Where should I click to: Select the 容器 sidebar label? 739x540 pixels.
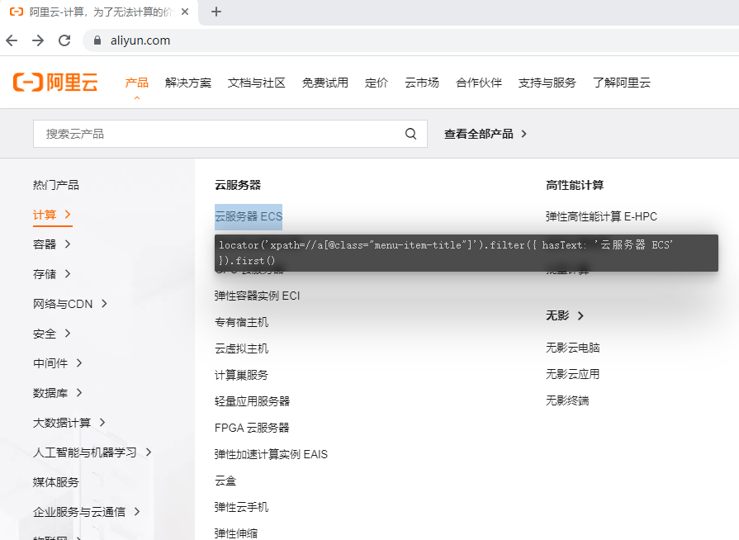pos(45,244)
